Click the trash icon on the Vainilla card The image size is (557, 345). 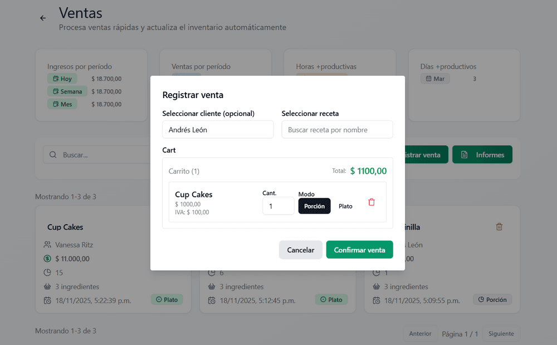tap(499, 227)
